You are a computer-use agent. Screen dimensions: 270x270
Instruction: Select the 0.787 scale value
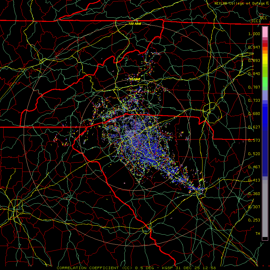(254, 87)
